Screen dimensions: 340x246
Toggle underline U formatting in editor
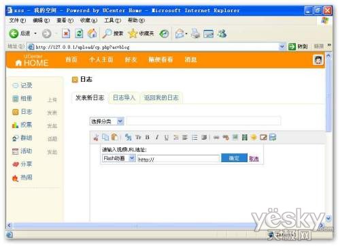point(167,138)
